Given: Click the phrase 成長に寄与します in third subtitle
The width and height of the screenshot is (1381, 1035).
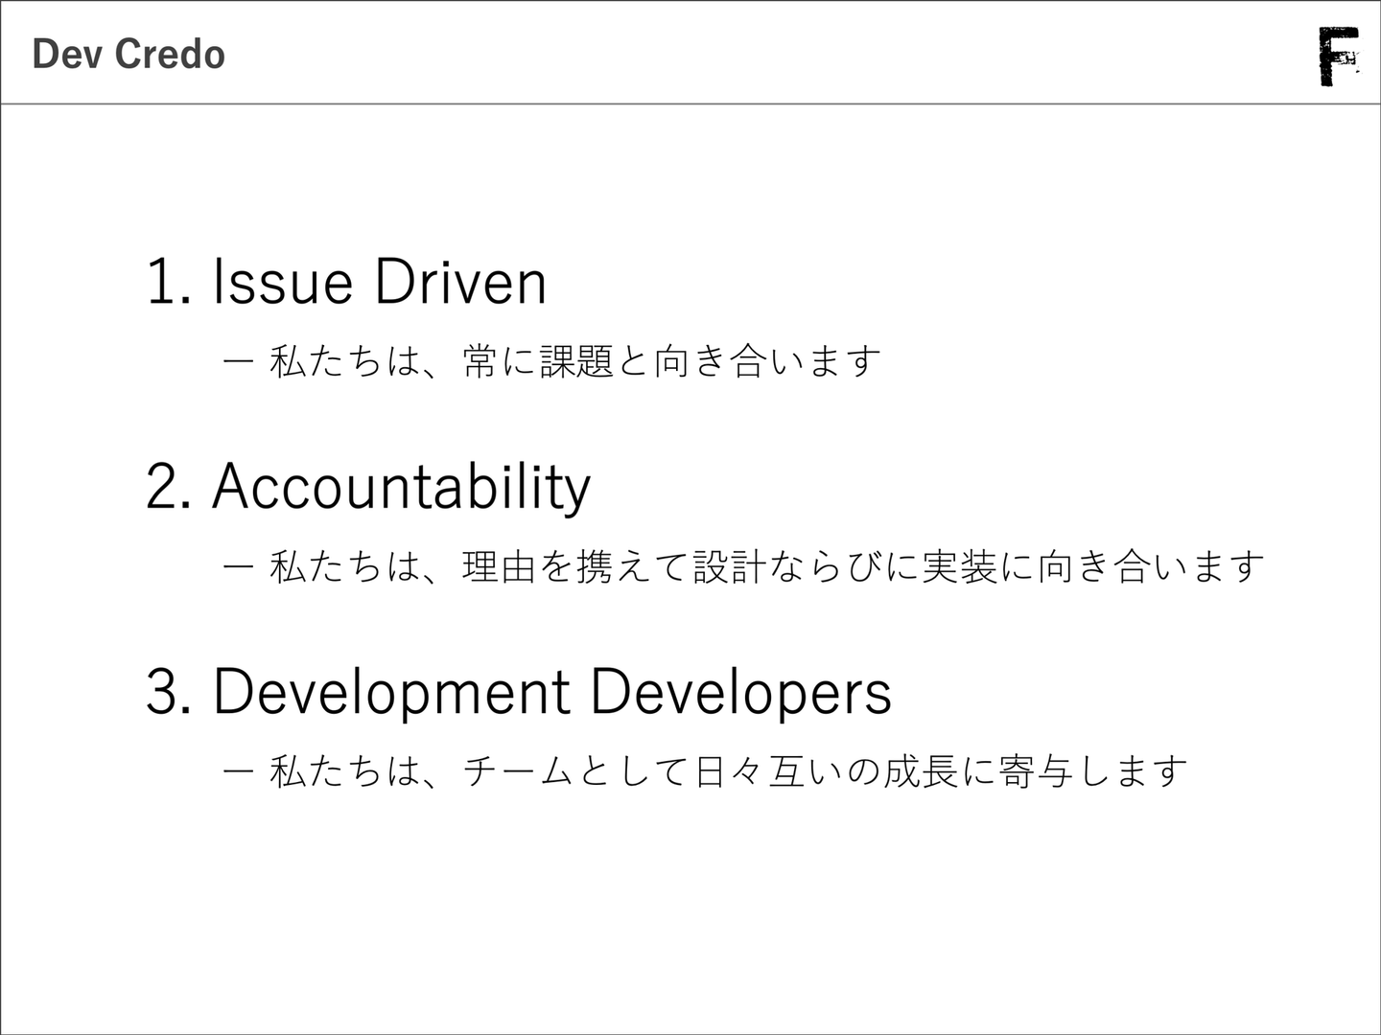Looking at the screenshot, I should tap(1035, 771).
